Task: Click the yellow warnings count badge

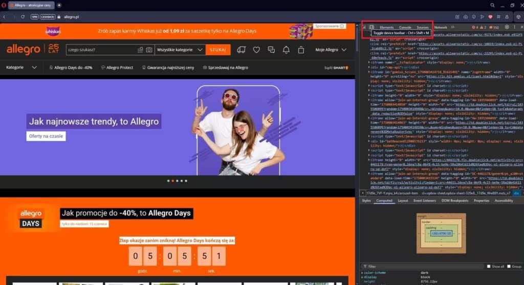Action: [483, 28]
